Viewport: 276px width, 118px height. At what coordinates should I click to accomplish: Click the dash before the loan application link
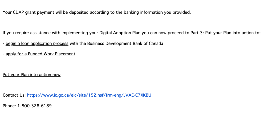click(4, 44)
